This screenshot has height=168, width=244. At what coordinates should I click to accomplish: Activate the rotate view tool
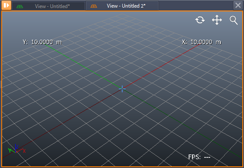[x=200, y=20]
